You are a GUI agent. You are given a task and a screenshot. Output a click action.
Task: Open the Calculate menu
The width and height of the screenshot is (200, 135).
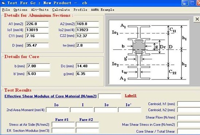click(61, 10)
